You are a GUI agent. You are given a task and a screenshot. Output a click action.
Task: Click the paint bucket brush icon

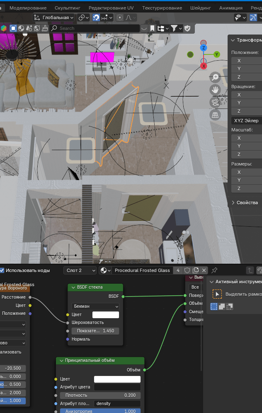45,28
